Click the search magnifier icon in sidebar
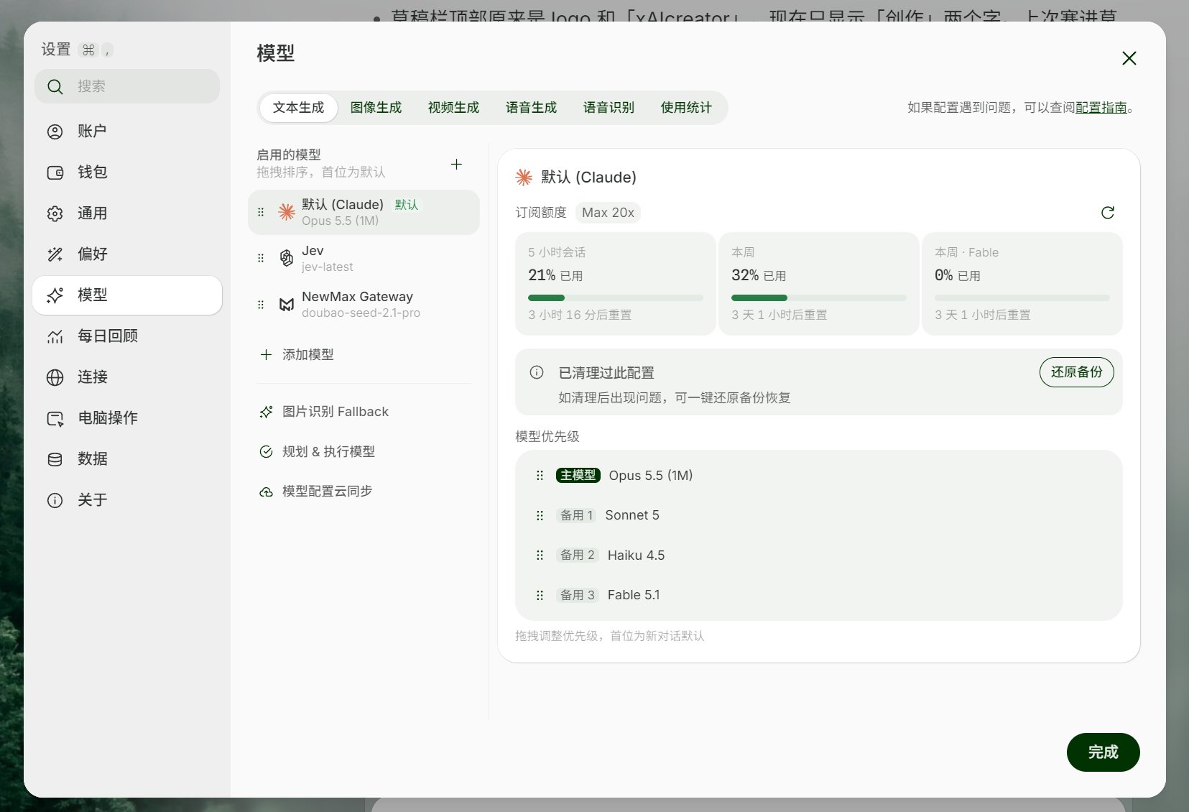Screen dimensions: 1189x812 tap(55, 87)
